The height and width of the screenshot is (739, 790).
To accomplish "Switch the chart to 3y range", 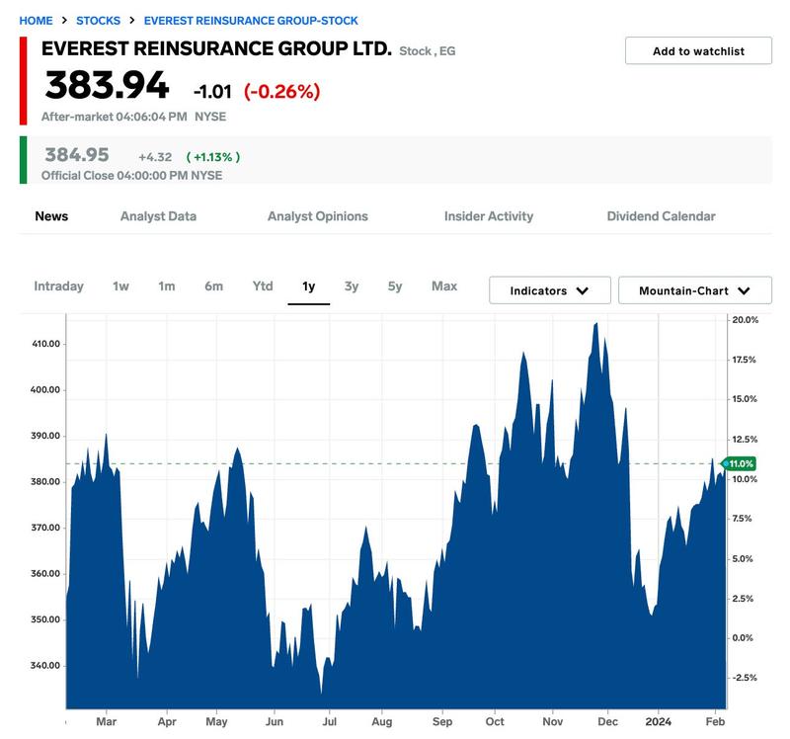I will (352, 287).
